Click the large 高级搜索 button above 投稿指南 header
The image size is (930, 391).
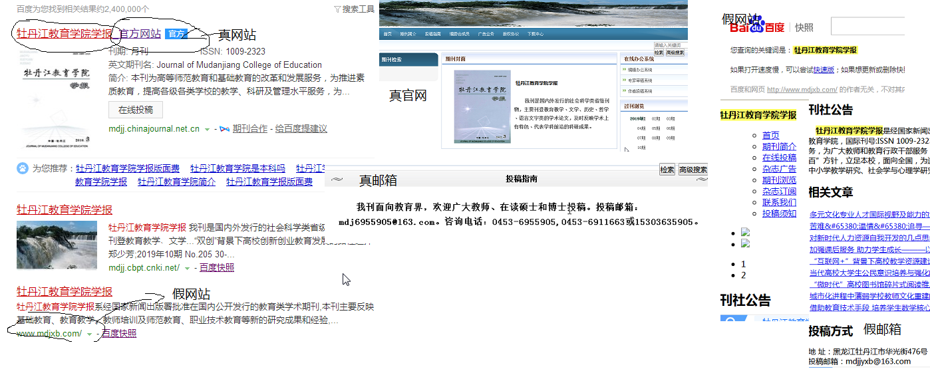[693, 170]
